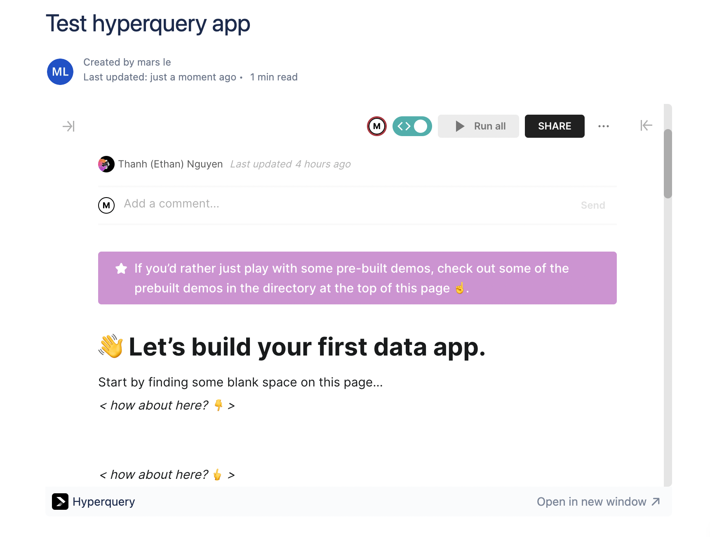The height and width of the screenshot is (537, 710).
Task: Run all queries in the app
Action: click(x=478, y=126)
